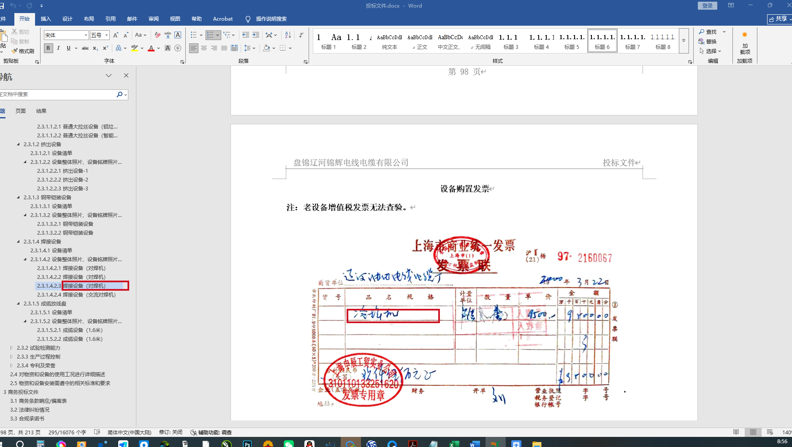Viewport: 792px width, 447px height.
Task: Click the show paragraph marks icon
Action: point(301,35)
